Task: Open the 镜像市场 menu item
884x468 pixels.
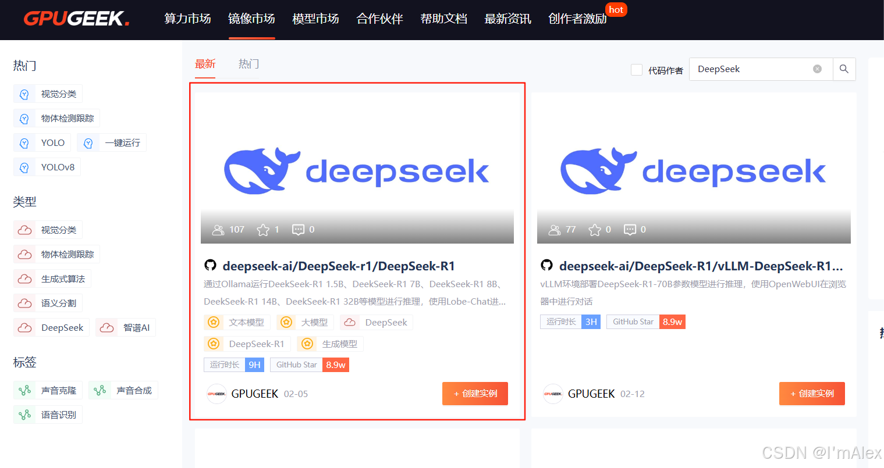Action: [251, 19]
